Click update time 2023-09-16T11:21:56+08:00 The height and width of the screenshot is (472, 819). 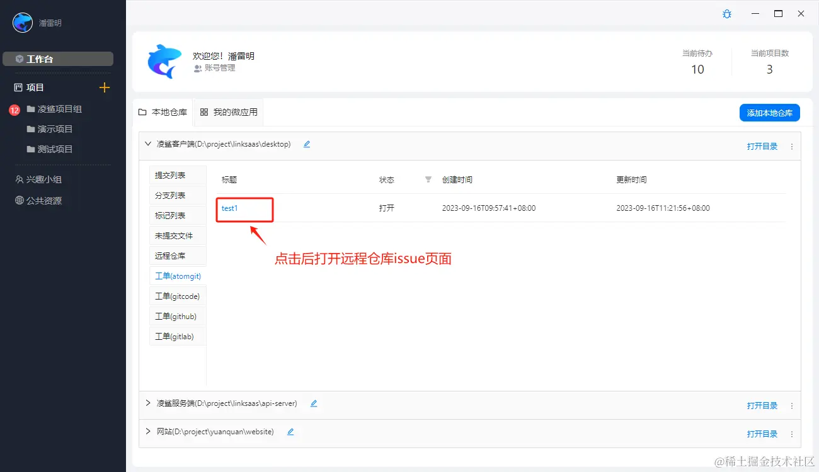pos(663,208)
